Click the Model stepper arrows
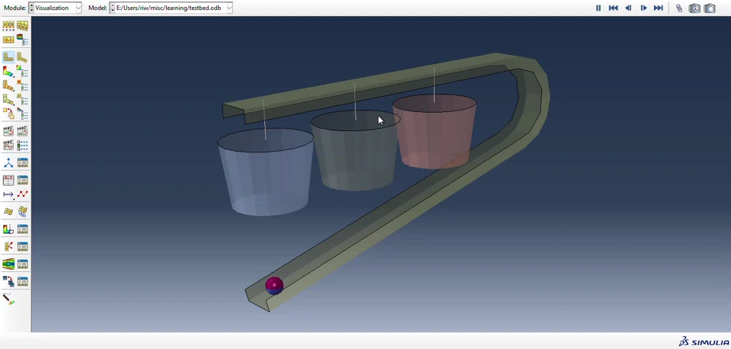The image size is (731, 349). point(113,8)
